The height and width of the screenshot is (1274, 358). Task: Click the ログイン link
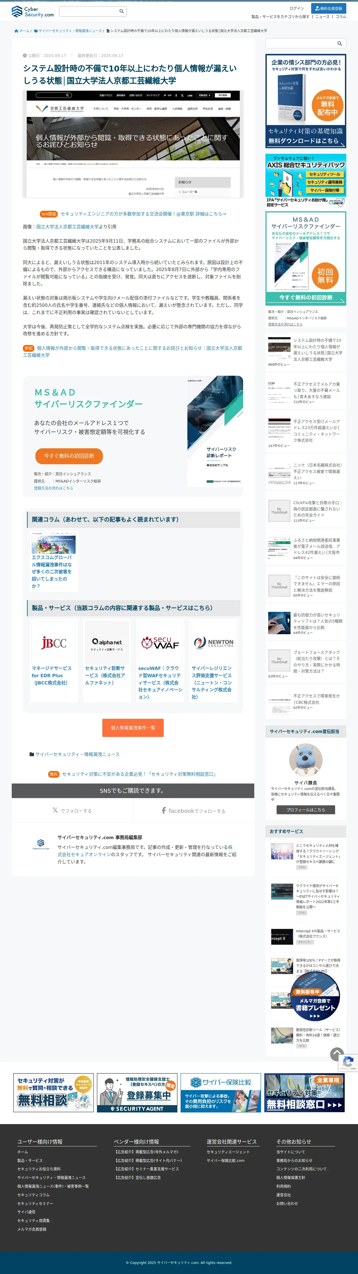[297, 8]
